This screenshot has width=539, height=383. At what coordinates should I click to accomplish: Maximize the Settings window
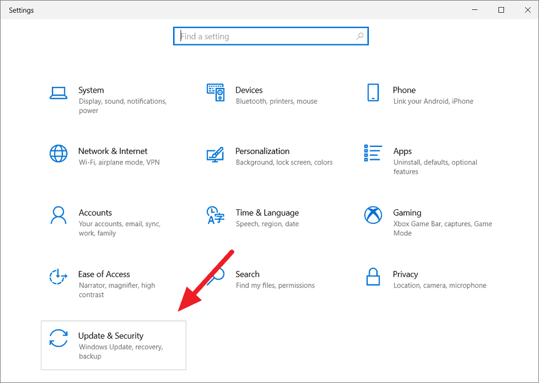pyautogui.click(x=501, y=10)
